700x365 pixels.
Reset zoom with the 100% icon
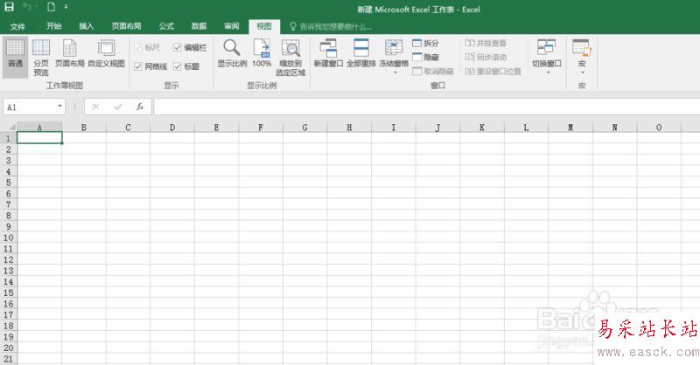coord(262,53)
